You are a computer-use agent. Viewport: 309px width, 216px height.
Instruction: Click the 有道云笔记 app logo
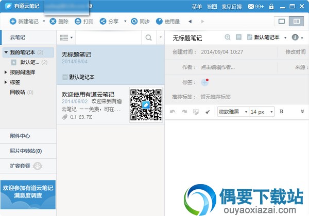pyautogui.click(x=8, y=6)
